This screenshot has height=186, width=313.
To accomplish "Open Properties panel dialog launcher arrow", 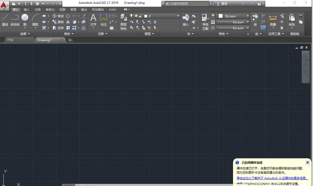I will click(248, 34).
